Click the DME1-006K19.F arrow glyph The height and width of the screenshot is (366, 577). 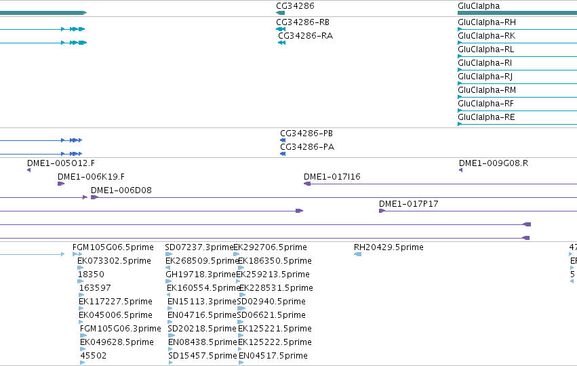pos(61,184)
